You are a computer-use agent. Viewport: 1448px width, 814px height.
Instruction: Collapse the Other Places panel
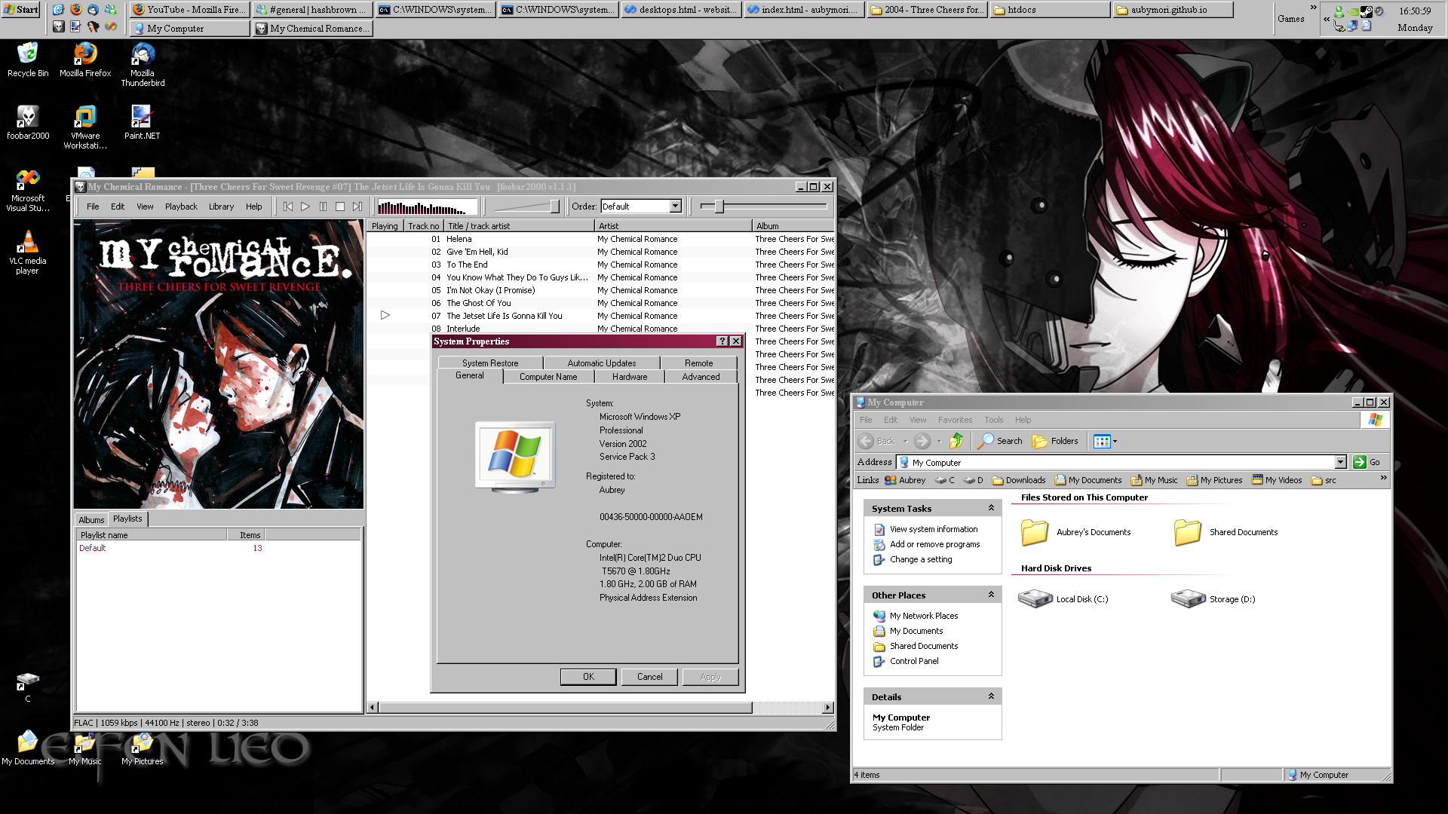991,595
